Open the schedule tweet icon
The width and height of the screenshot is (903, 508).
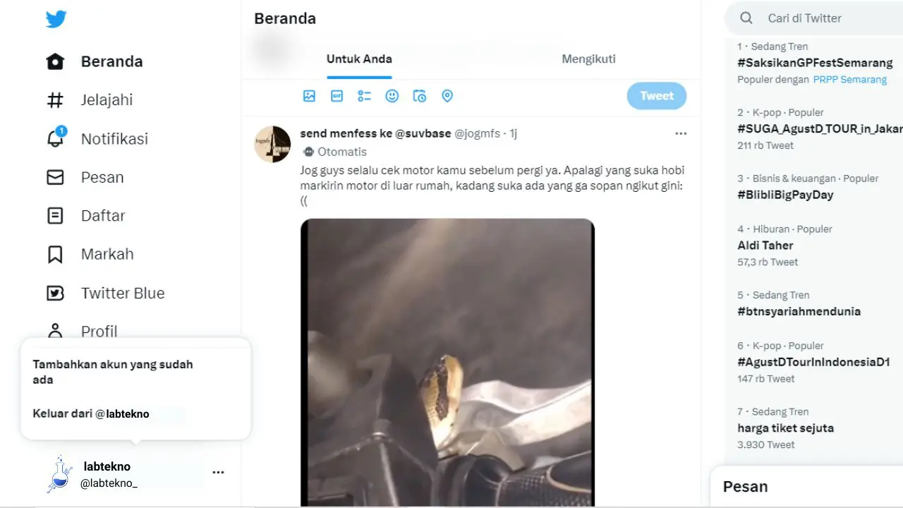point(420,96)
